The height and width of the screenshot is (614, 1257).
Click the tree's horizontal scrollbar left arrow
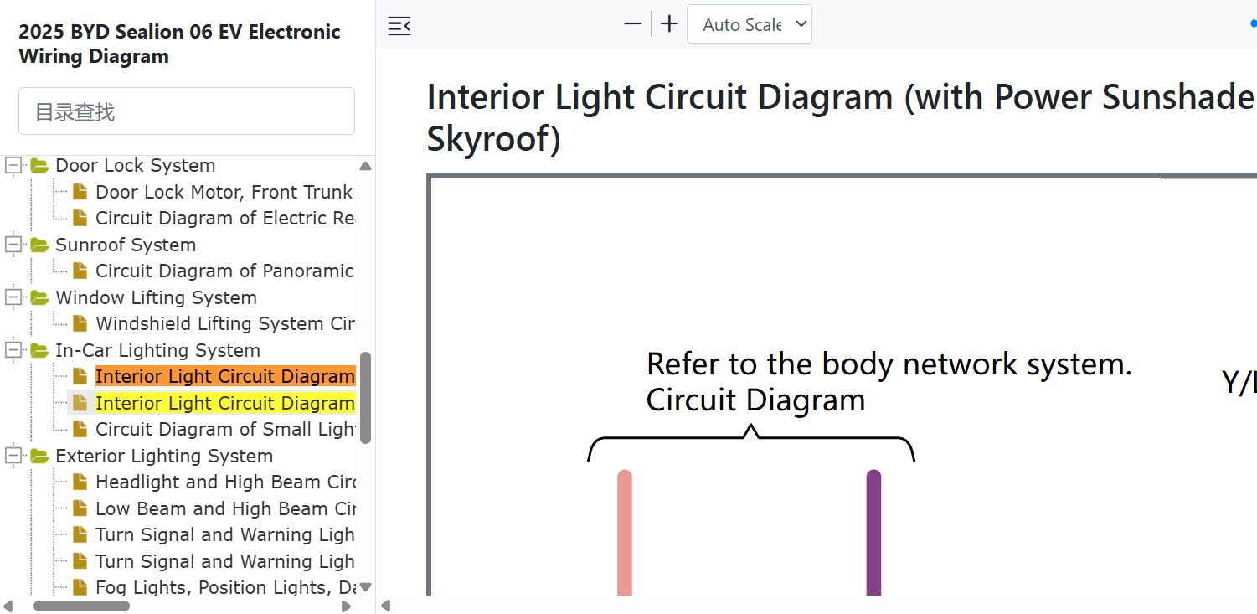[x=9, y=606]
